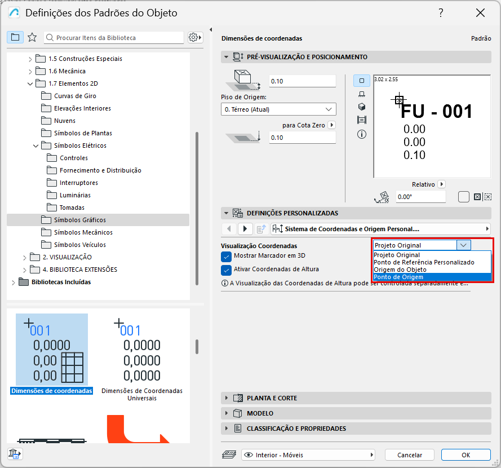
Task: Select the Luminárias folder
Action: pos(75,195)
